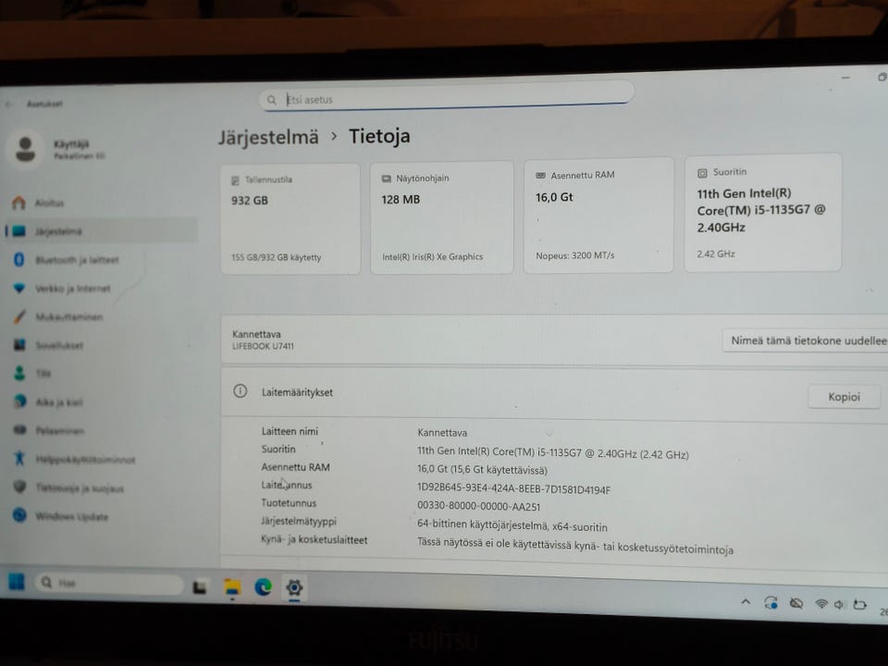Click the crossed-out cloud tray icon

796,604
